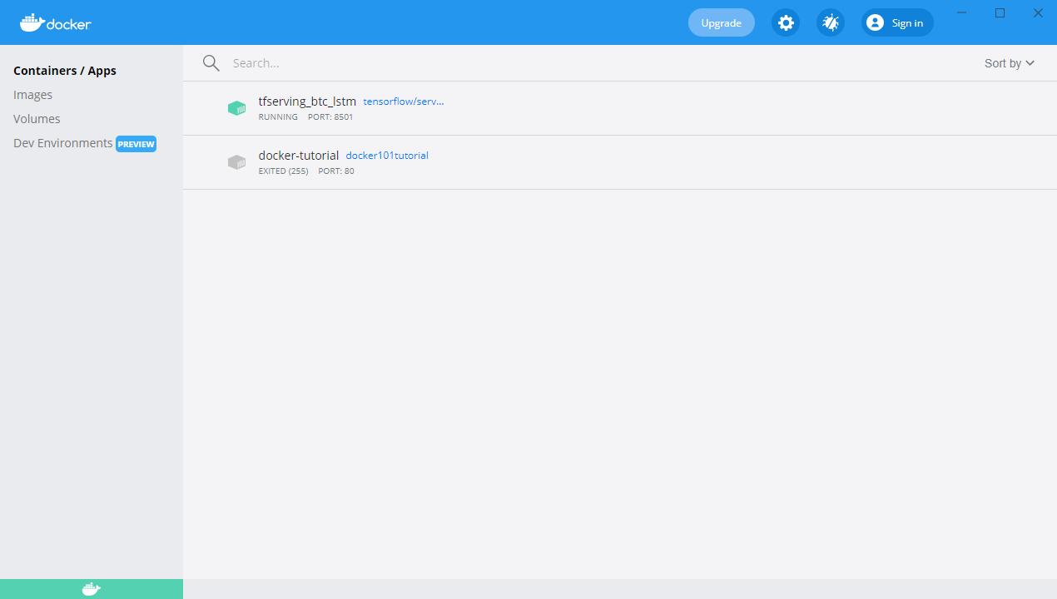Open the Settings gear icon
Viewport: 1057px width, 599px height.
pyautogui.click(x=786, y=22)
